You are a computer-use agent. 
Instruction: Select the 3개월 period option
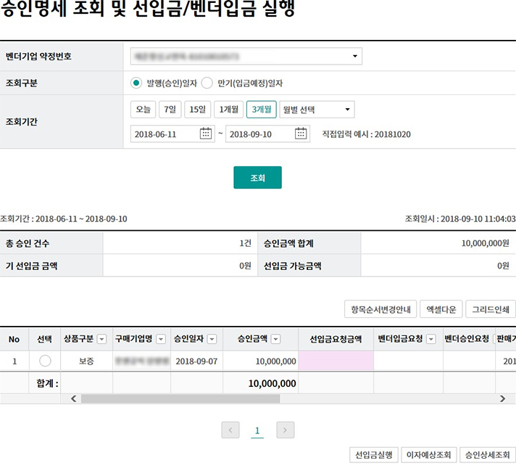pos(261,110)
